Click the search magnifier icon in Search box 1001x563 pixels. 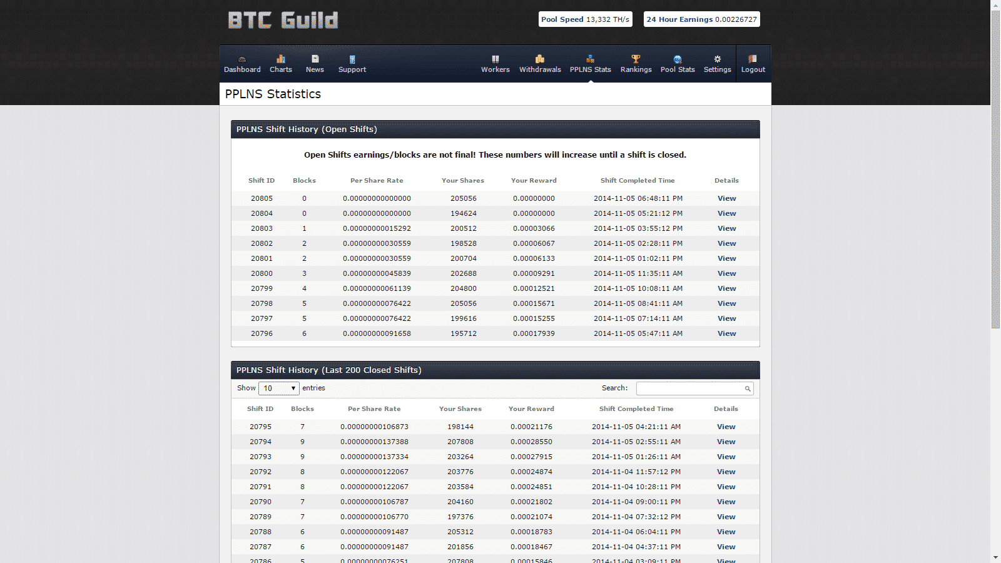[748, 389]
